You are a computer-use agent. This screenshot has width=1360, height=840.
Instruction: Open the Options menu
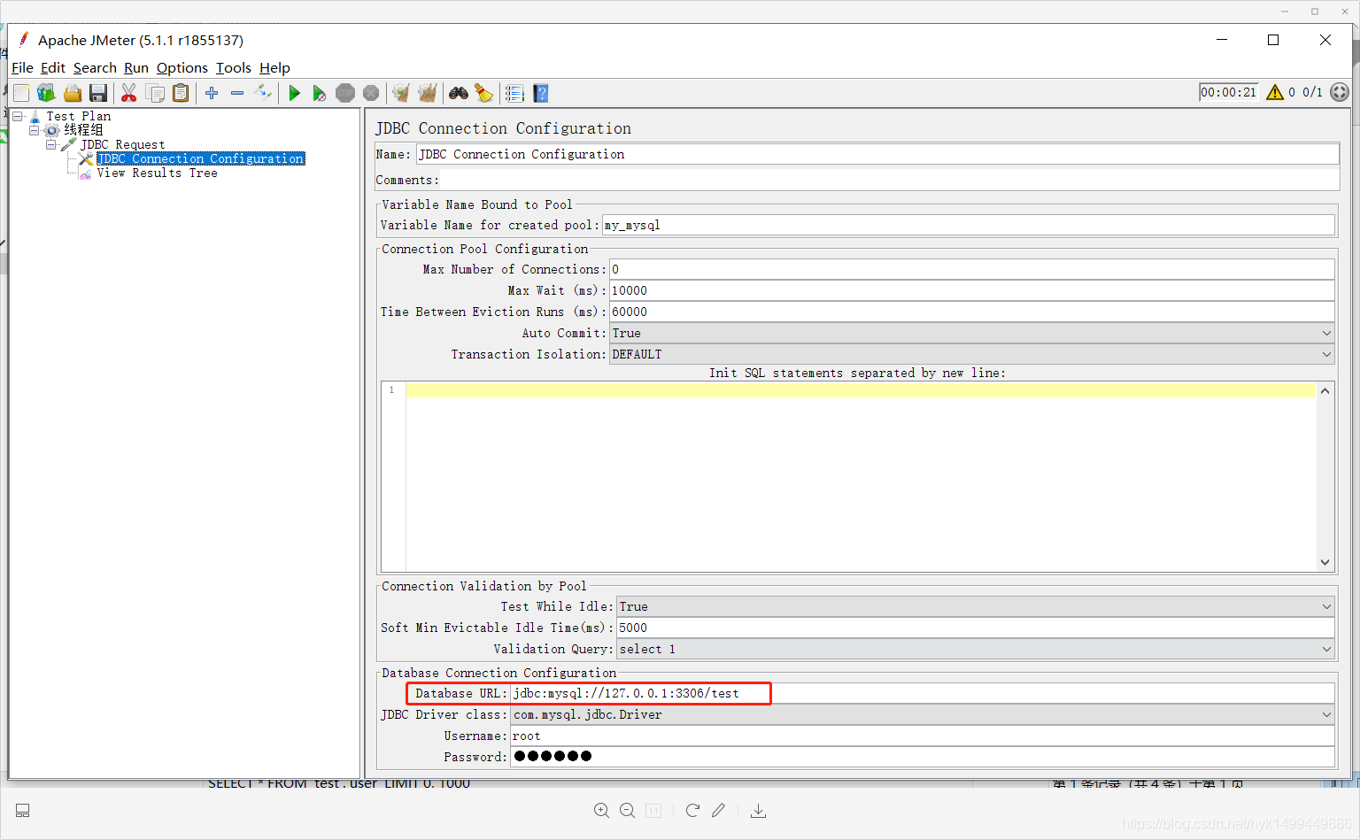pos(182,68)
